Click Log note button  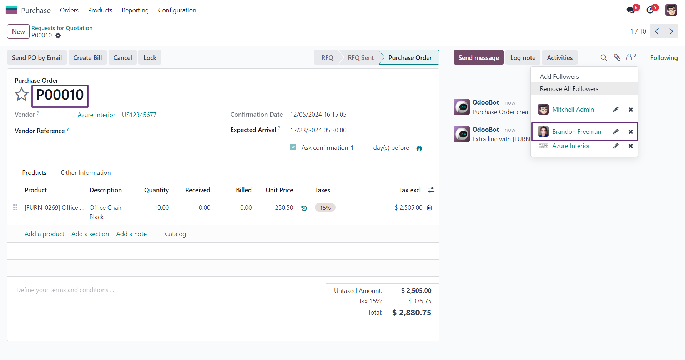[523, 57]
